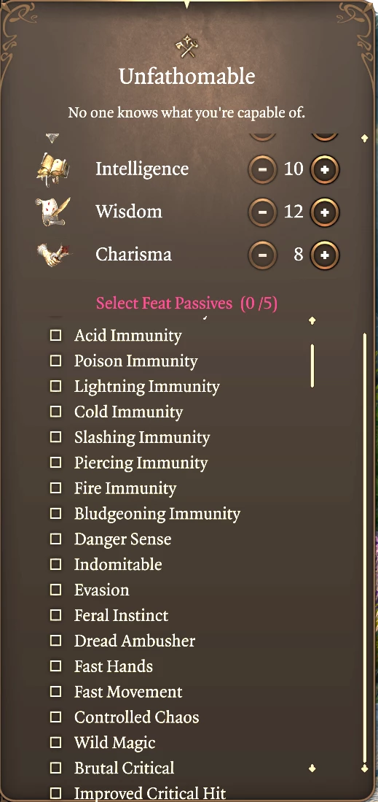Click the Wisdom scroll and quill icon
The image size is (378, 802).
click(x=52, y=211)
